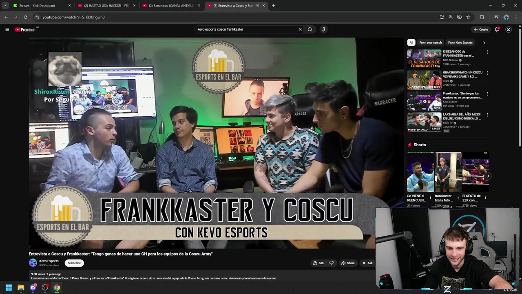Open options for 'Siento que los equipos' video
Image resolution: width=522 pixels, height=294 pixels.
pos(487,94)
